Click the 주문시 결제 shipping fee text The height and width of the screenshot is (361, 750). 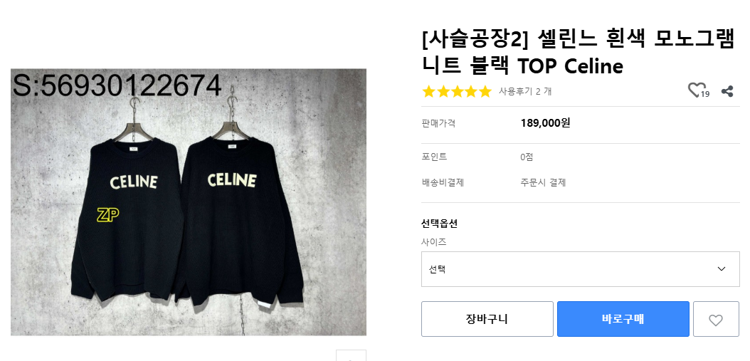542,182
